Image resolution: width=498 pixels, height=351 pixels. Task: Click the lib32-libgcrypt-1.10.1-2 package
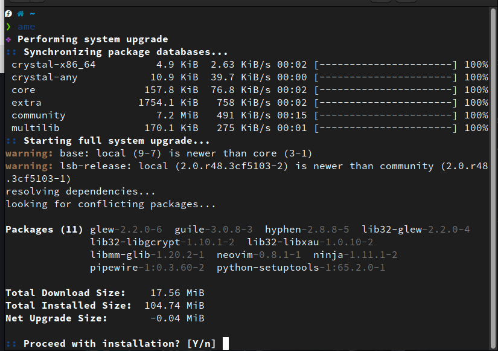click(162, 242)
